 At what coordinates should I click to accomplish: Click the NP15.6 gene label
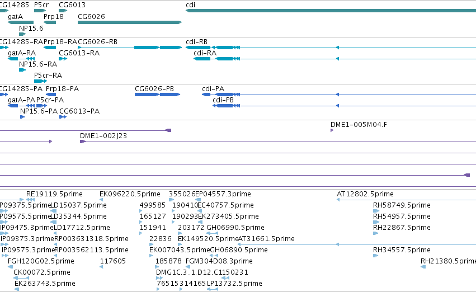click(x=31, y=28)
